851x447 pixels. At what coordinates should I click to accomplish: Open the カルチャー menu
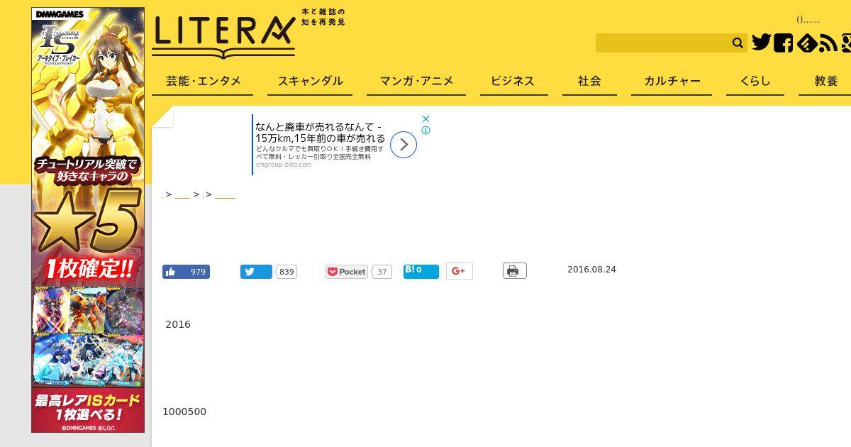[x=672, y=81]
